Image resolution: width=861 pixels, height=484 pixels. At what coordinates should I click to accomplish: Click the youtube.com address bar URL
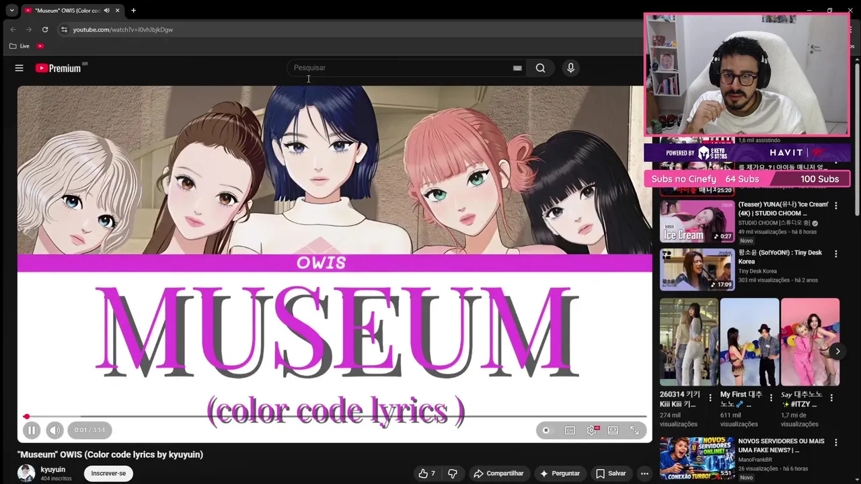(123, 30)
